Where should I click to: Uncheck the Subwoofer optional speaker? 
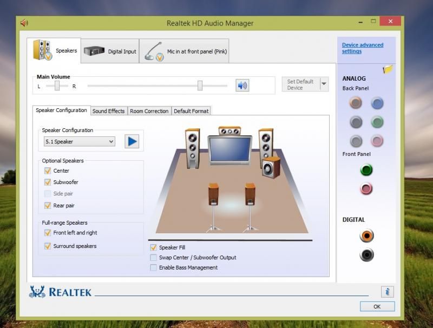tap(48, 182)
